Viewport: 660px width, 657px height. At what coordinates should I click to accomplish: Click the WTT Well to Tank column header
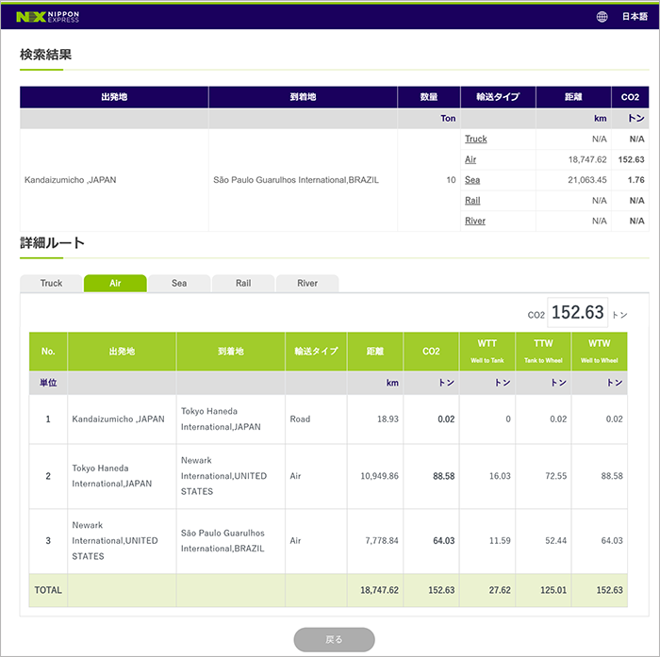click(x=487, y=351)
